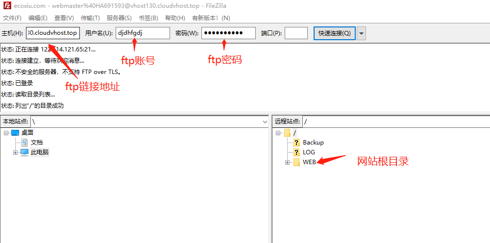The width and height of the screenshot is (490, 243).
Task: Select the LOG folder question-mark icon
Action: pyautogui.click(x=296, y=152)
